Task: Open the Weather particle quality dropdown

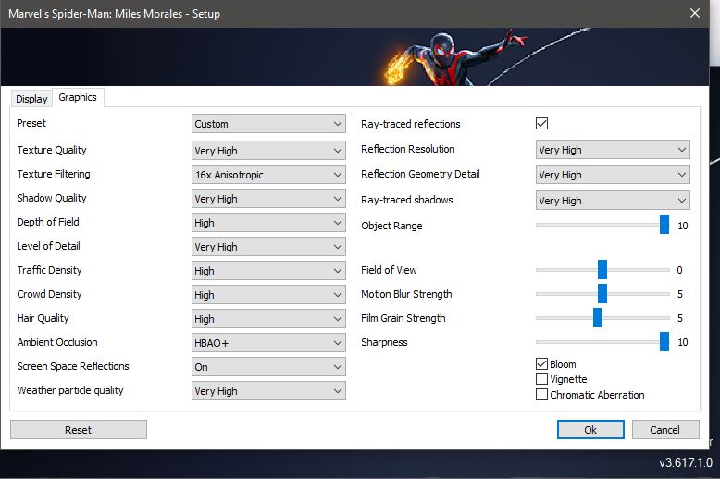Action: 268,391
